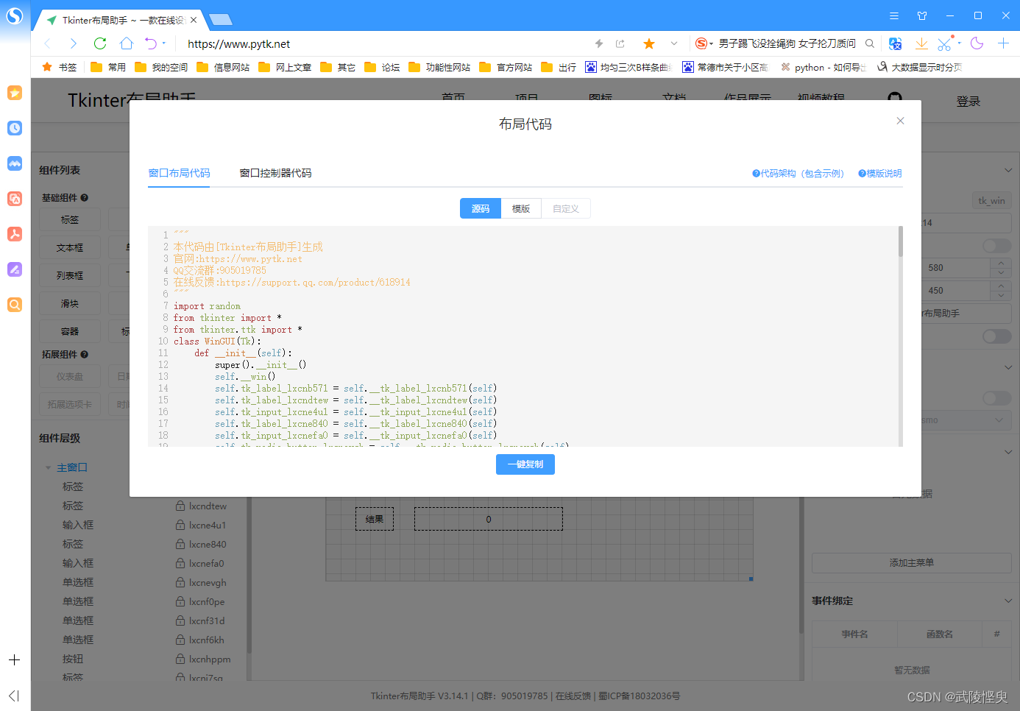The height and width of the screenshot is (711, 1020).
Task: Click the sidebar red Weibo icon
Action: (15, 199)
